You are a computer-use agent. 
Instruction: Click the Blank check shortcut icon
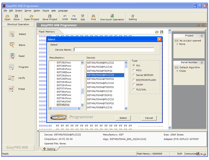pyautogui.click(x=12, y=45)
